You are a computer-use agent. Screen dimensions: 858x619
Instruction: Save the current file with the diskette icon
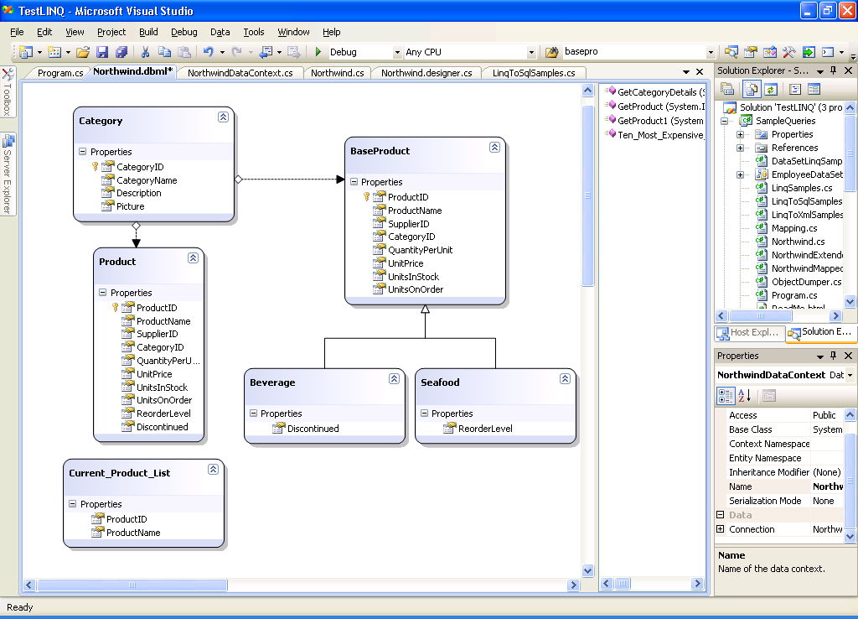[x=102, y=52]
